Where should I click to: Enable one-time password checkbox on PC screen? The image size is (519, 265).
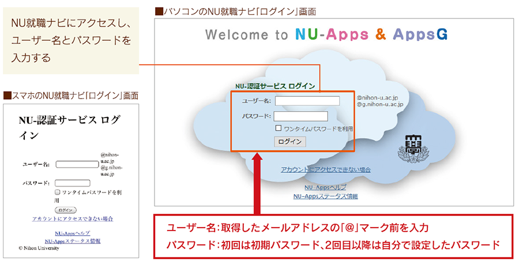click(279, 128)
